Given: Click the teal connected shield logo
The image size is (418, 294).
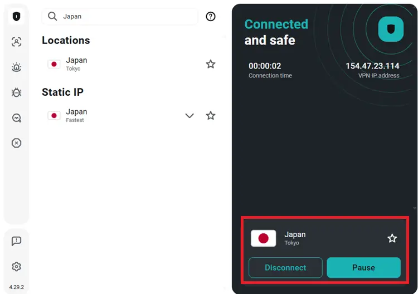Looking at the screenshot, I should 391,29.
